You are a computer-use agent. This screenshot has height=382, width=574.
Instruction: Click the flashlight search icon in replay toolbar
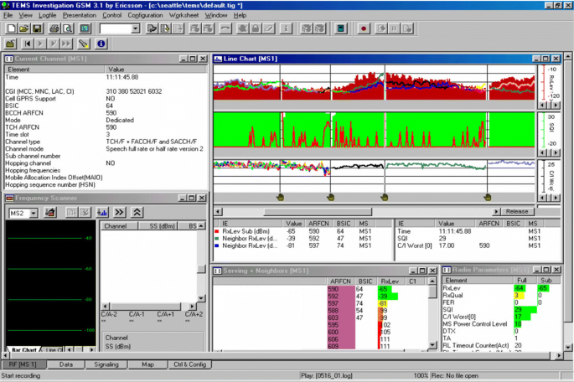(x=84, y=44)
